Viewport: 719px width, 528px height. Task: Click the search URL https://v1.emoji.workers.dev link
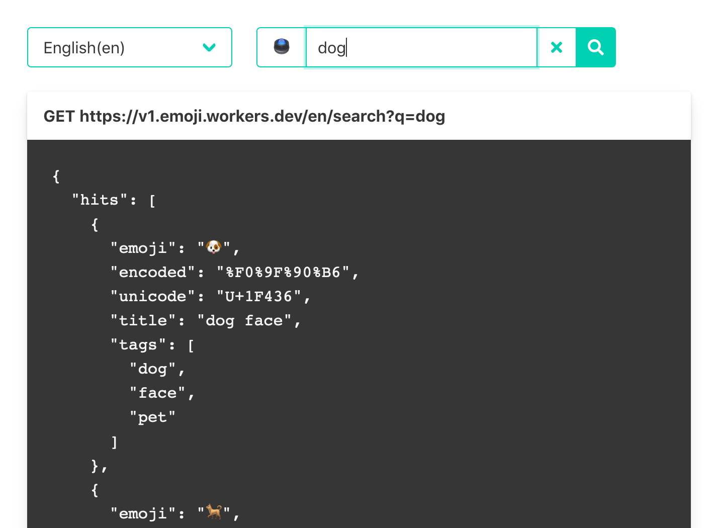[244, 116]
